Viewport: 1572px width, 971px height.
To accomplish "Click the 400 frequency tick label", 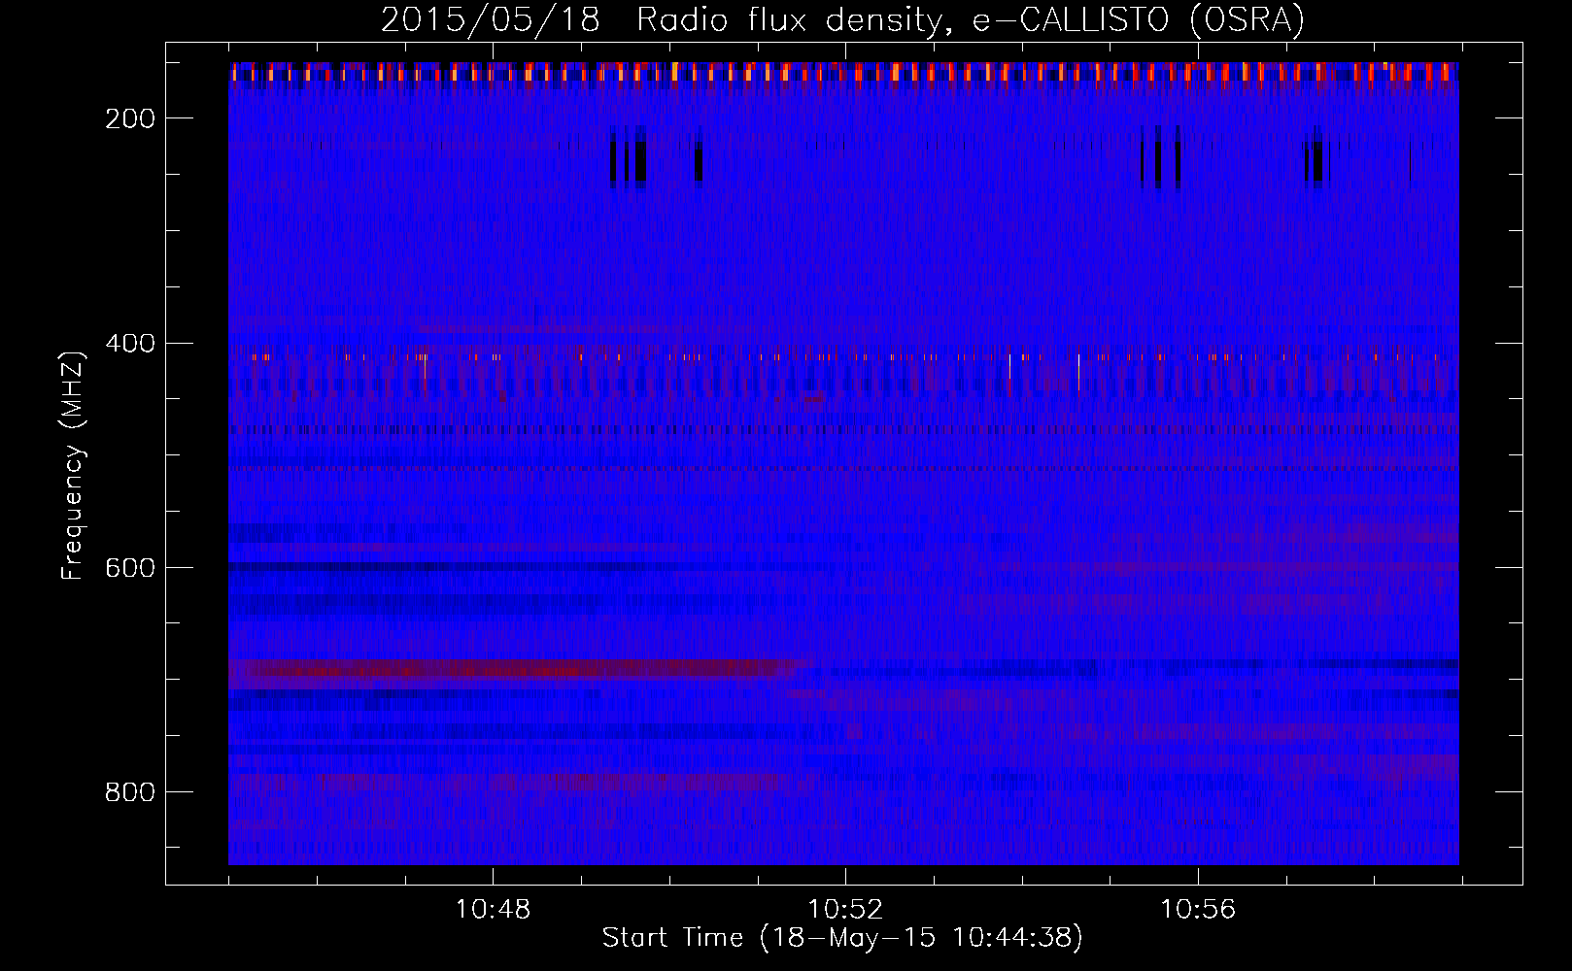I will pos(130,344).
